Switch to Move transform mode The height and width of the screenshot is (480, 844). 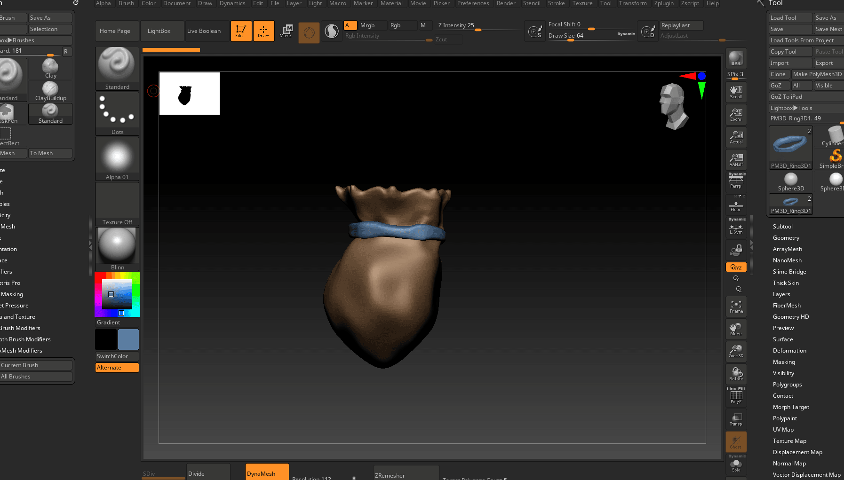click(286, 31)
